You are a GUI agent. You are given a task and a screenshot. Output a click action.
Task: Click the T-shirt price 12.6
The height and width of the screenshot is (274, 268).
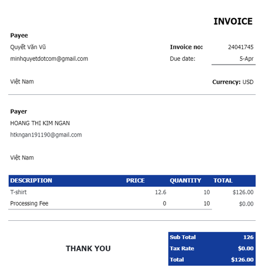pos(161,192)
